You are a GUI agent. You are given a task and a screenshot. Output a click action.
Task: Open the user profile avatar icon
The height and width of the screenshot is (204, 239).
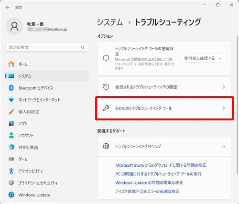tap(14, 26)
